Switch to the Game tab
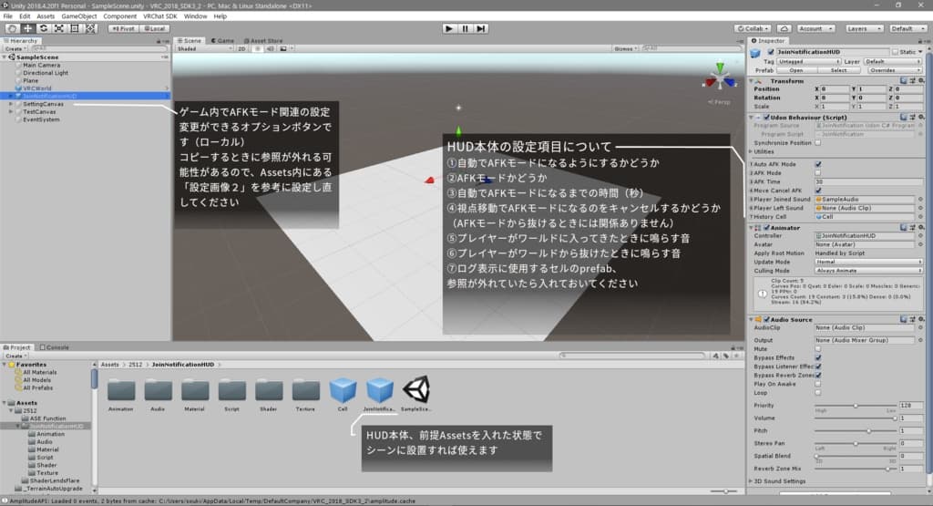 point(222,40)
